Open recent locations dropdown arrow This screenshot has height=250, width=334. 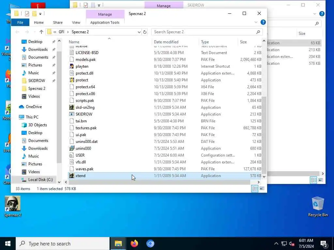tap(35, 32)
